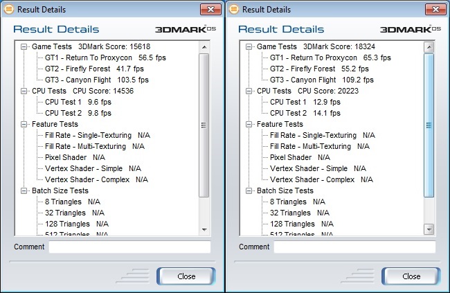The width and height of the screenshot is (450, 293).
Task: Click the scrollbar thumb in left window
Action: (x=204, y=125)
